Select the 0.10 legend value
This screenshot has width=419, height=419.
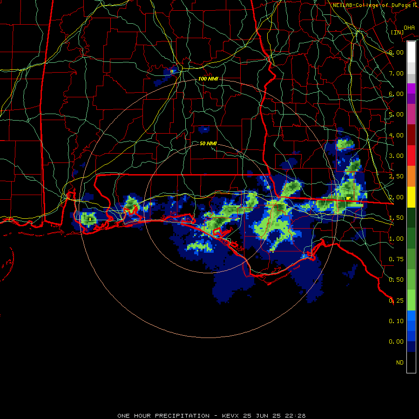396,321
